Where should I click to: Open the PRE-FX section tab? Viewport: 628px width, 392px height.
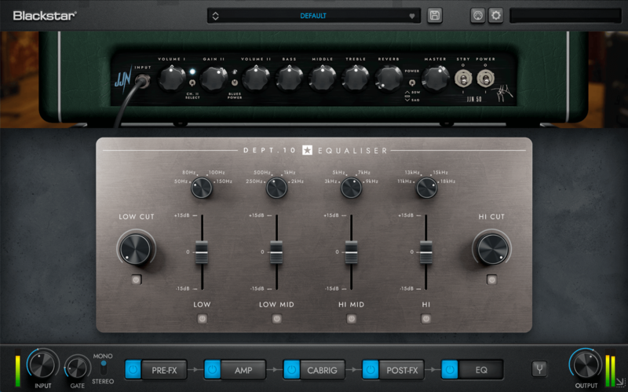coord(164,370)
